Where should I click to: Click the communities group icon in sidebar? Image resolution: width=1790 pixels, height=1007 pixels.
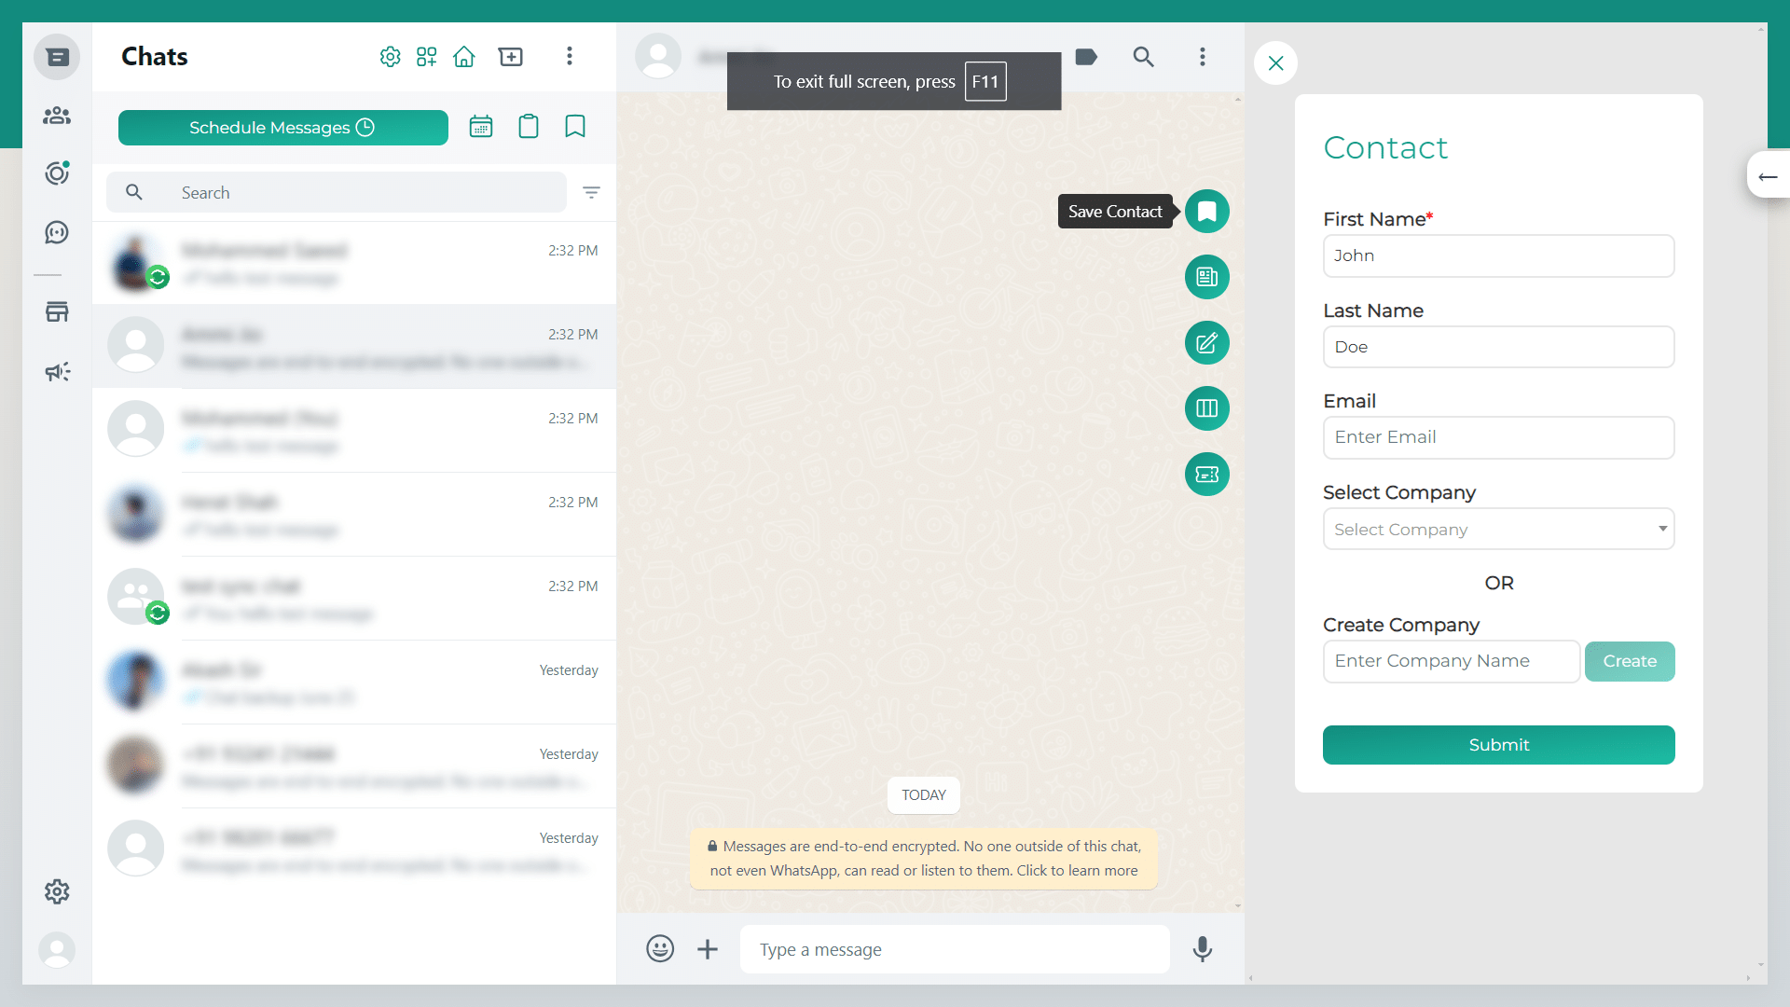(57, 116)
